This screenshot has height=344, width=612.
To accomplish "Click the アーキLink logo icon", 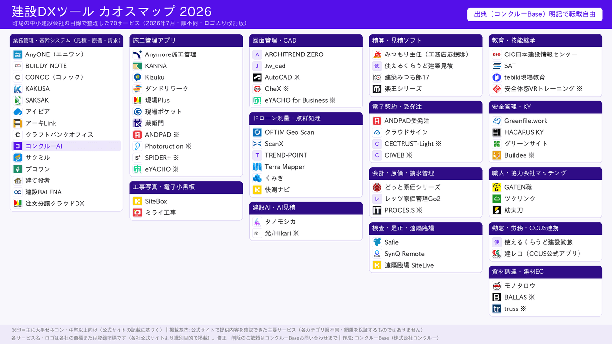I will [x=18, y=123].
